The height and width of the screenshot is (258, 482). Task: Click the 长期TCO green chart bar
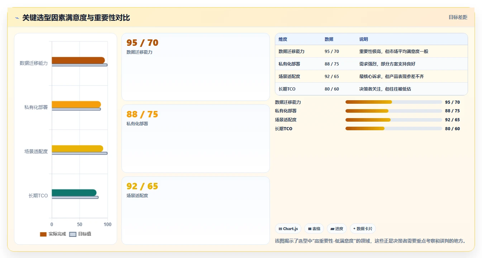(x=74, y=193)
